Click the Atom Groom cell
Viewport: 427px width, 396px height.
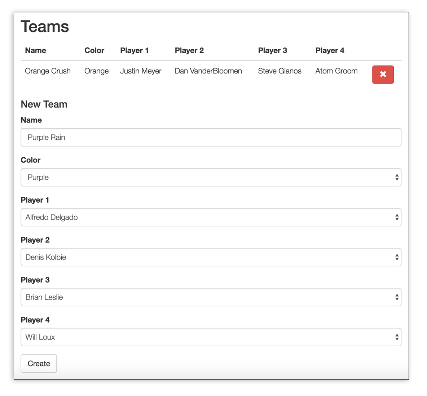[x=336, y=71]
